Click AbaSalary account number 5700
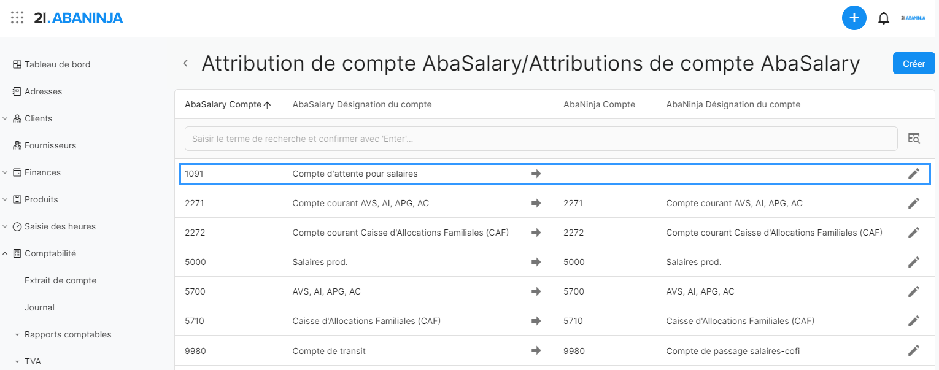 195,291
